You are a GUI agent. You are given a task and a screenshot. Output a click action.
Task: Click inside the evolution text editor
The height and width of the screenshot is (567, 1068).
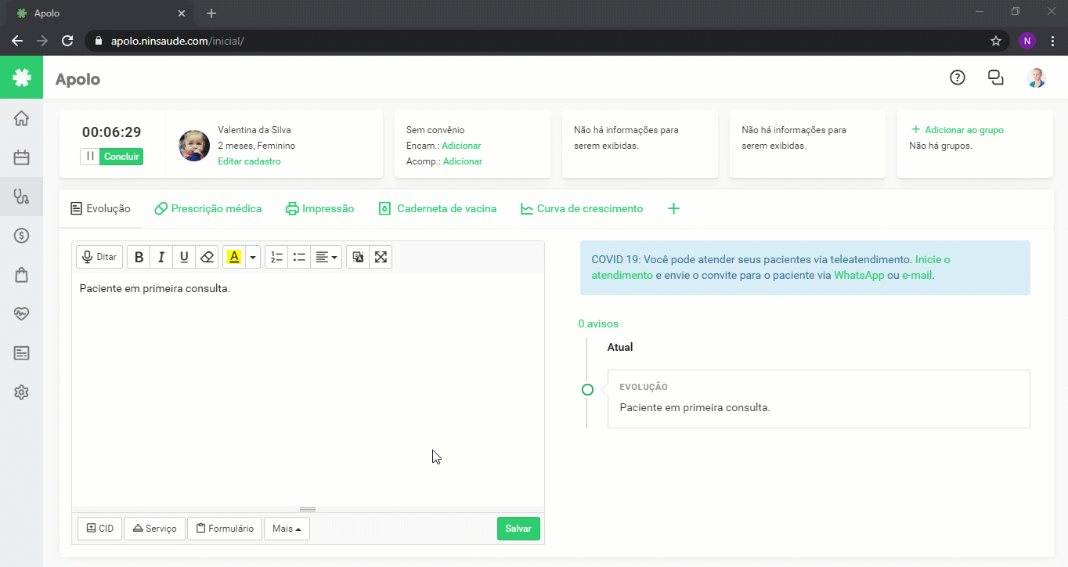[308, 389]
